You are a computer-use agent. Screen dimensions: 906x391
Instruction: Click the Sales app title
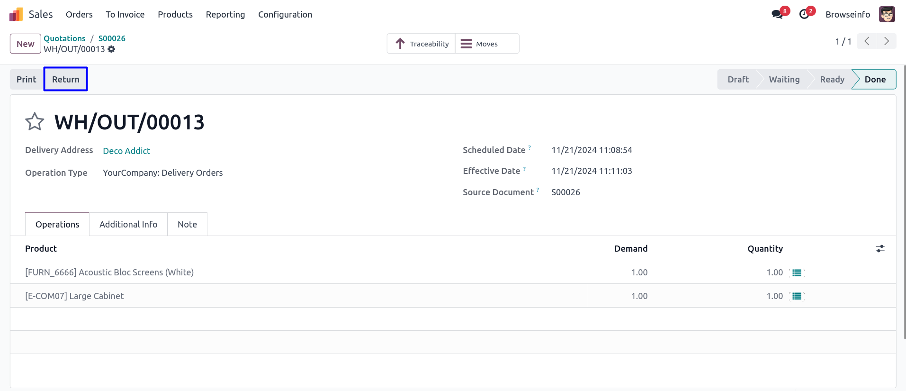tap(41, 15)
